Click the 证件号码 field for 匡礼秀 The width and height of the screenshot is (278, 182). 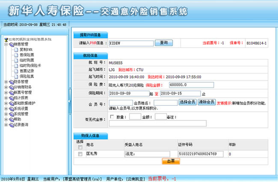pos(201,154)
